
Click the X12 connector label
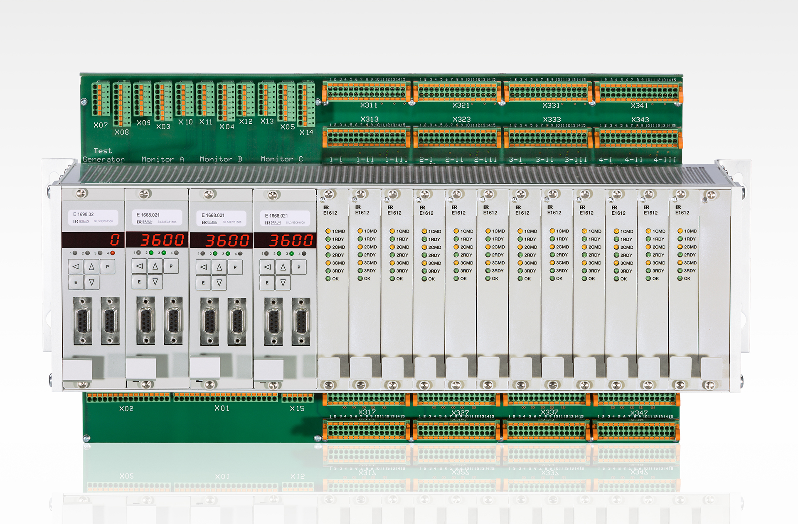pyautogui.click(x=246, y=122)
